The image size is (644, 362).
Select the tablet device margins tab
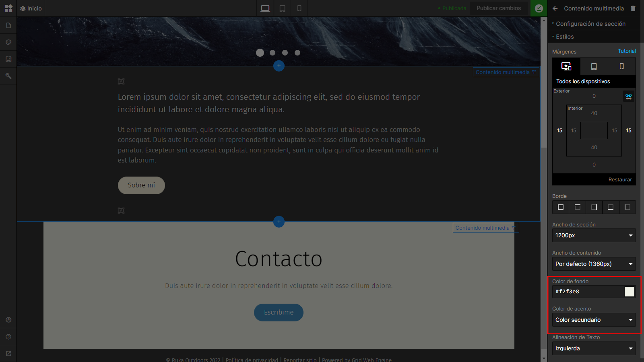coord(594,66)
